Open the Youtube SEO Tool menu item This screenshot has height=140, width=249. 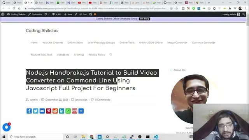tap(41, 54)
